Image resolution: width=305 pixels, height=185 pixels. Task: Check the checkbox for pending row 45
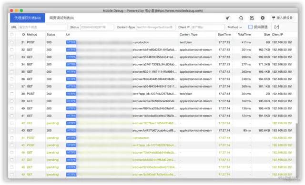(x=12, y=145)
